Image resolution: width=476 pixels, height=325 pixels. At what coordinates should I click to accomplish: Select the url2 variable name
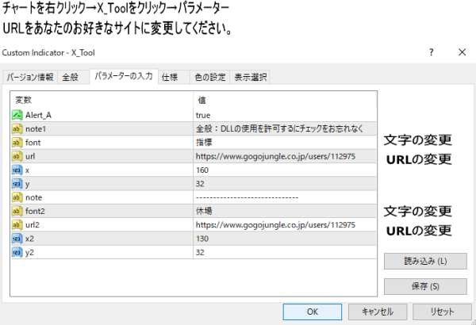[x=33, y=225]
